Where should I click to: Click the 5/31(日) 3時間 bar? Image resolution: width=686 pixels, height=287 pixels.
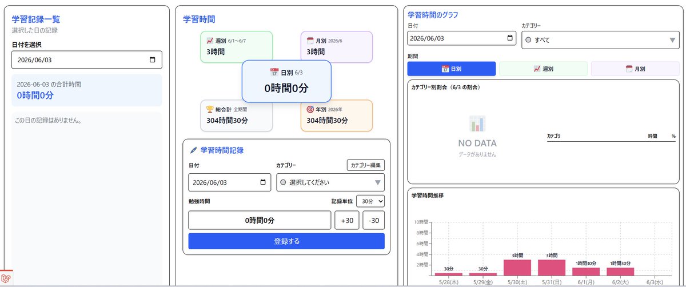(x=552, y=268)
